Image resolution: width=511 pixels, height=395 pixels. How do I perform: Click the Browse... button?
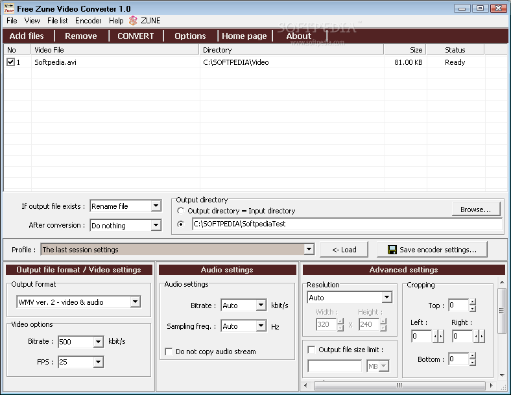(x=476, y=209)
